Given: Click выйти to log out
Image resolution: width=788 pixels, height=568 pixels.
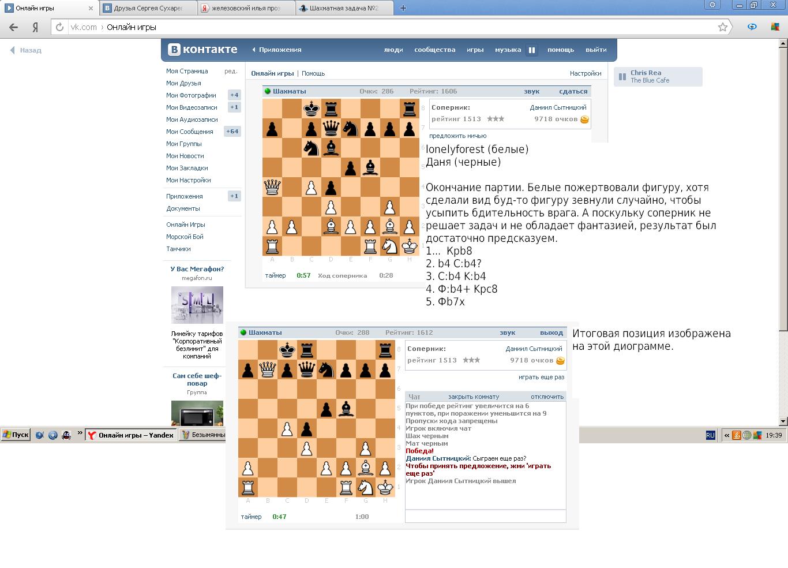Looking at the screenshot, I should (596, 50).
